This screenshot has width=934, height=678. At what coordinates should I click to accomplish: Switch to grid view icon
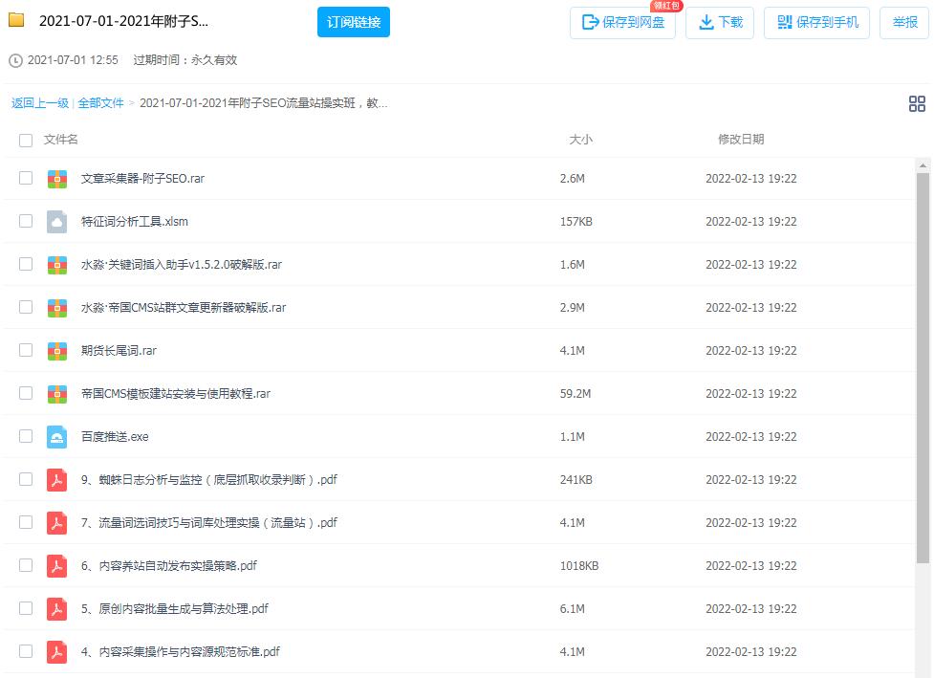point(917,103)
